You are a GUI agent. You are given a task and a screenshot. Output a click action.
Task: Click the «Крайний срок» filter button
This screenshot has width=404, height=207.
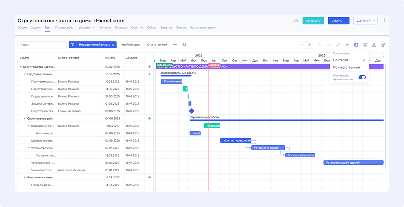pyautogui.click(x=131, y=45)
